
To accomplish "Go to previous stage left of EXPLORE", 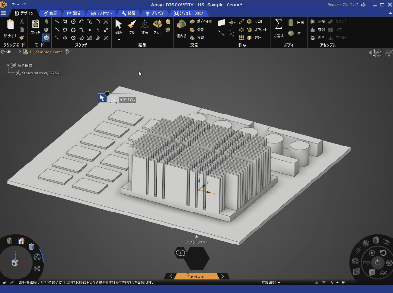I will (171, 276).
